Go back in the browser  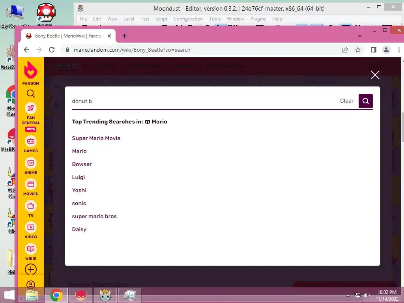click(x=26, y=50)
